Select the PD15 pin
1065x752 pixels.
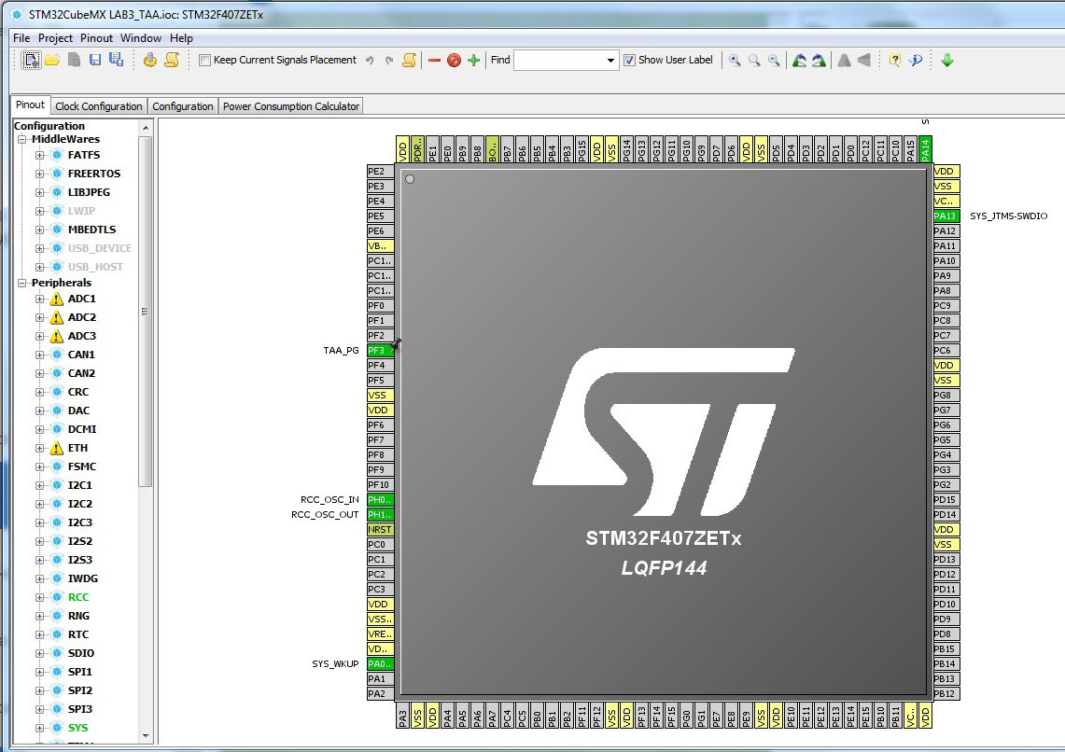click(x=946, y=499)
